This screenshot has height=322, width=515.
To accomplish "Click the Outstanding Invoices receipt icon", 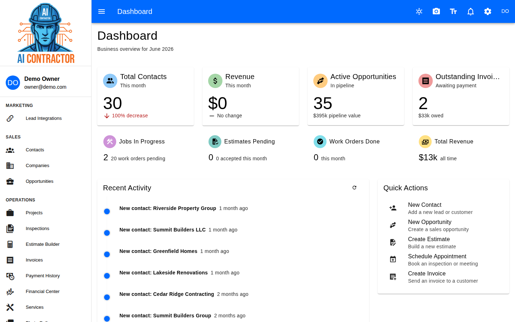I will [x=426, y=81].
